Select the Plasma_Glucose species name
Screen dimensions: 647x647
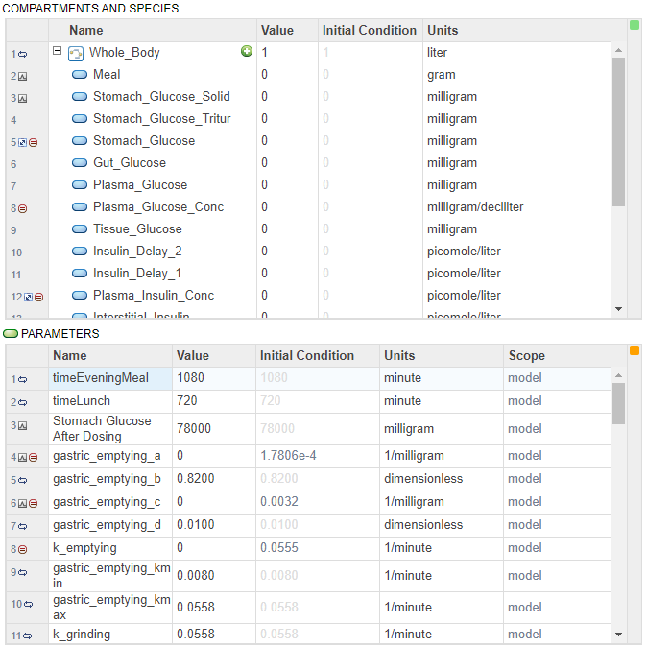click(x=140, y=185)
